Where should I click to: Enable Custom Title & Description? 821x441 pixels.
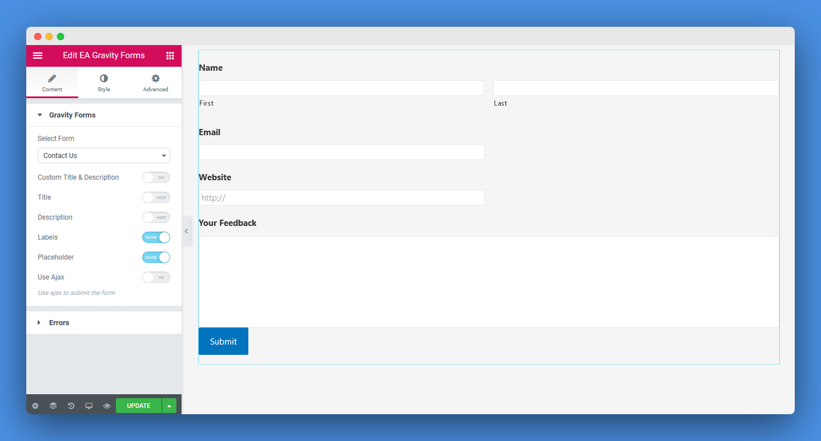[x=156, y=177]
